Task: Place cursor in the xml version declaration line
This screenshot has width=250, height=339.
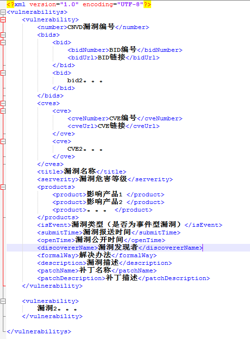Action: [x=79, y=4]
